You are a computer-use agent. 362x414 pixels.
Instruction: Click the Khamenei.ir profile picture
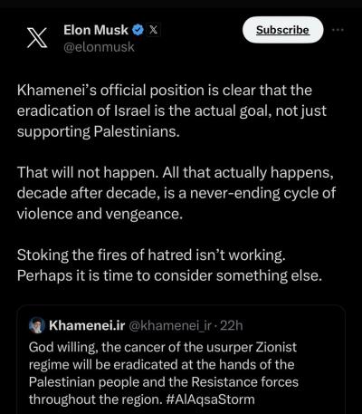[x=37, y=325]
